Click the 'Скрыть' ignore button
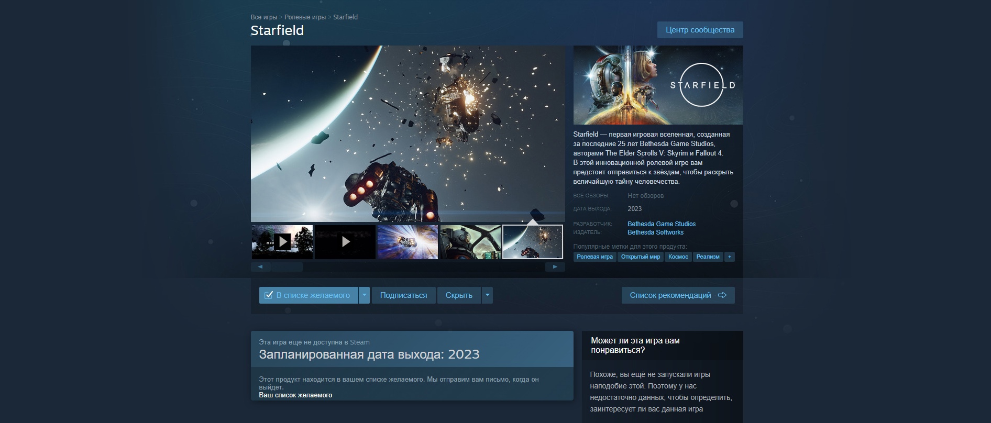The image size is (991, 423). coord(459,295)
